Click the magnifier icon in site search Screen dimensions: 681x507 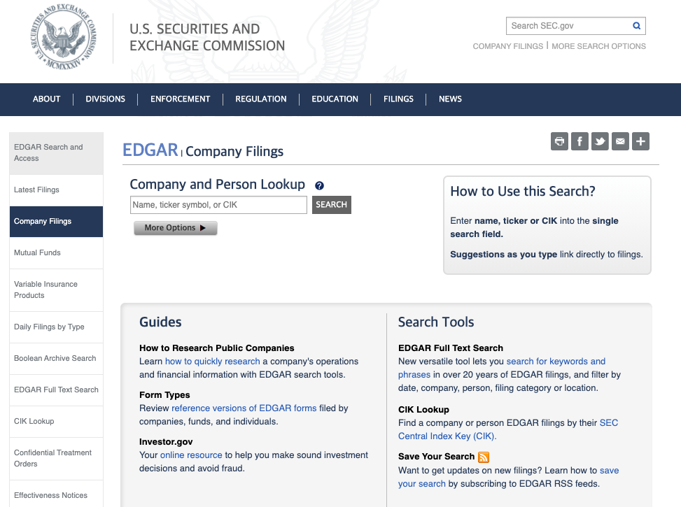click(636, 26)
